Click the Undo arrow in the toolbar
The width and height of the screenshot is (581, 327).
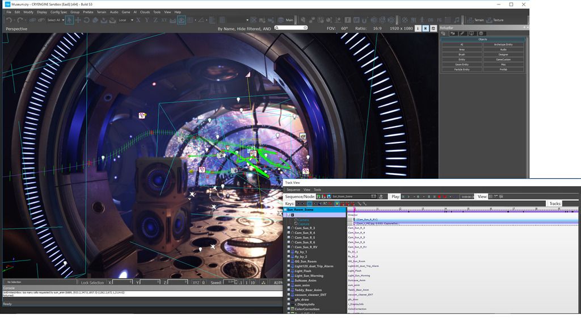(9, 20)
